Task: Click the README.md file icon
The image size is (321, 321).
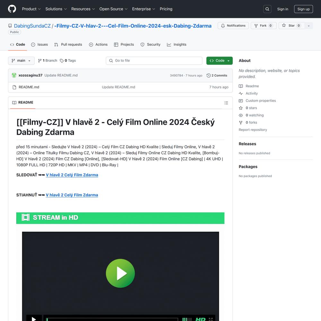Action: pos(14,87)
